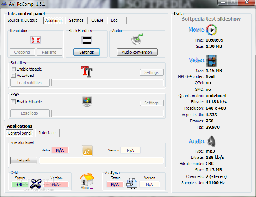The image size is (256, 197).
Task: Click the Xvid codec value
Action: [x=210, y=76]
